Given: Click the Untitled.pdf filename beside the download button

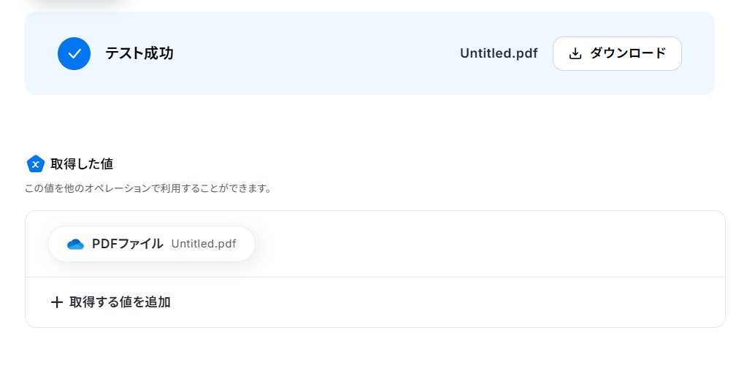Looking at the screenshot, I should click(499, 53).
